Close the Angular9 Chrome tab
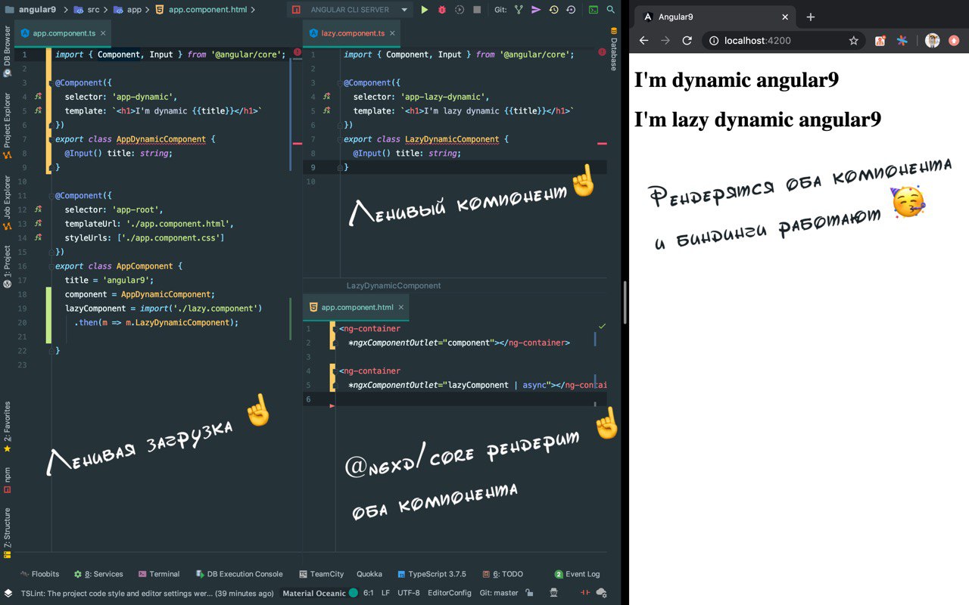This screenshot has height=605, width=969. [785, 17]
